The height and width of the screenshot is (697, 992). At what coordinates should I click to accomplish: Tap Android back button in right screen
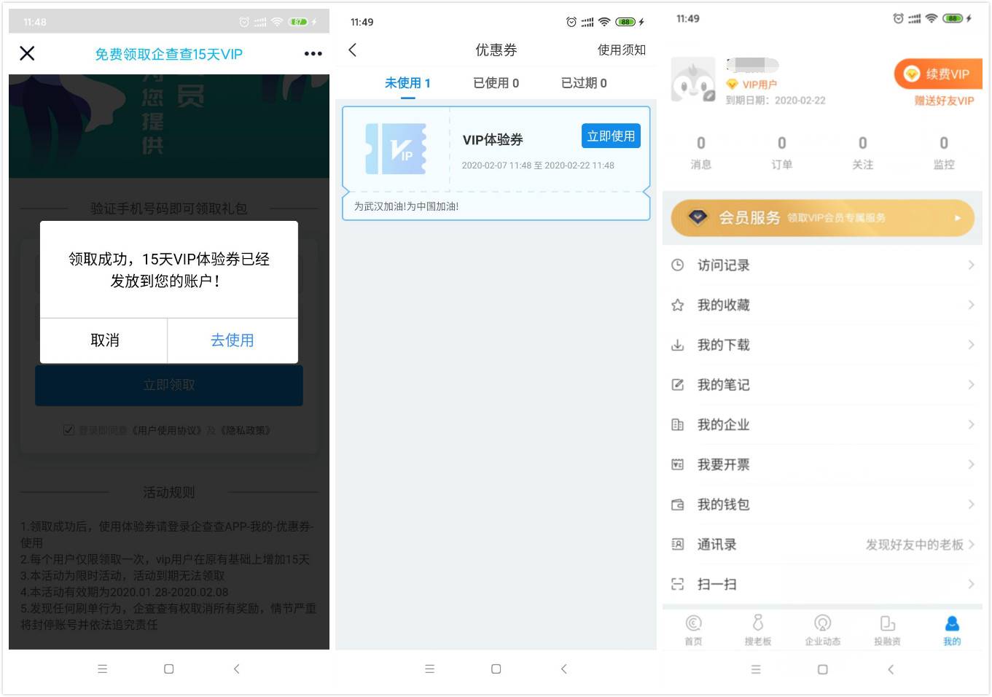click(891, 669)
